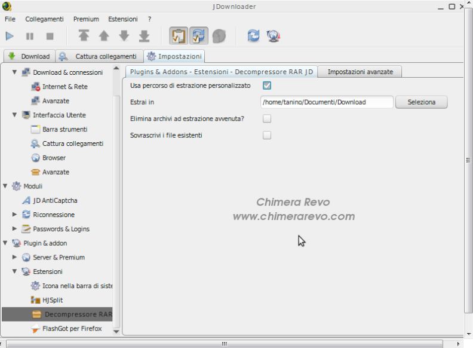Click the HJSplit icon
Viewport: 473px width, 348px height.
click(x=35, y=300)
